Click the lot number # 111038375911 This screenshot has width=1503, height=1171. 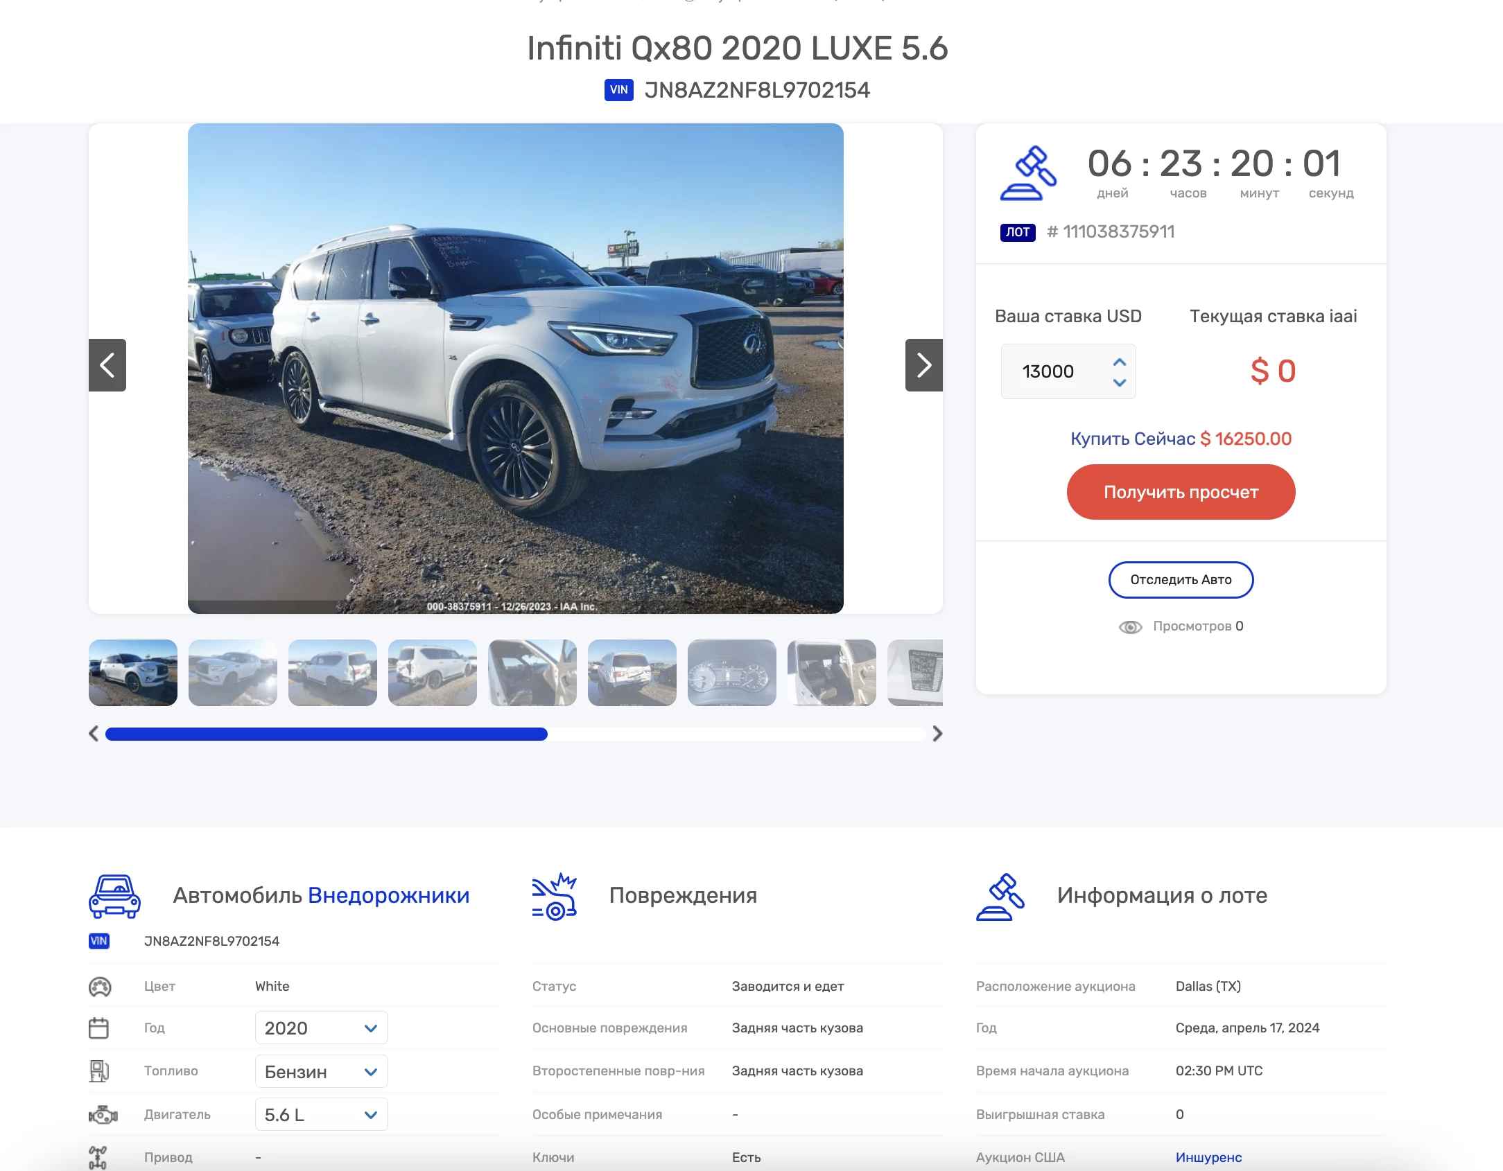[1111, 232]
